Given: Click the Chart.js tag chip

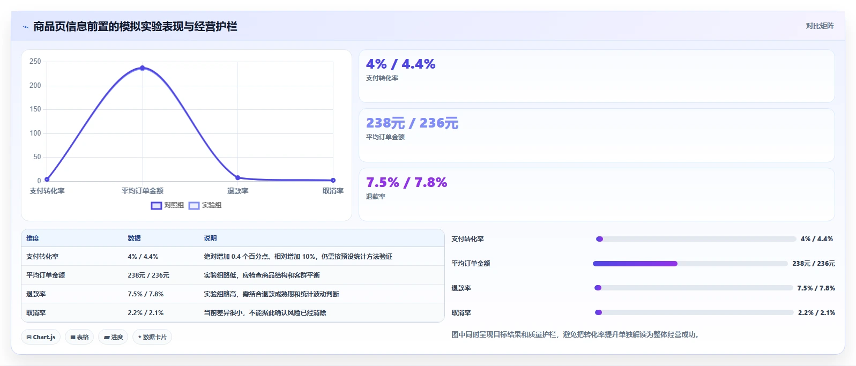Looking at the screenshot, I should click(41, 337).
